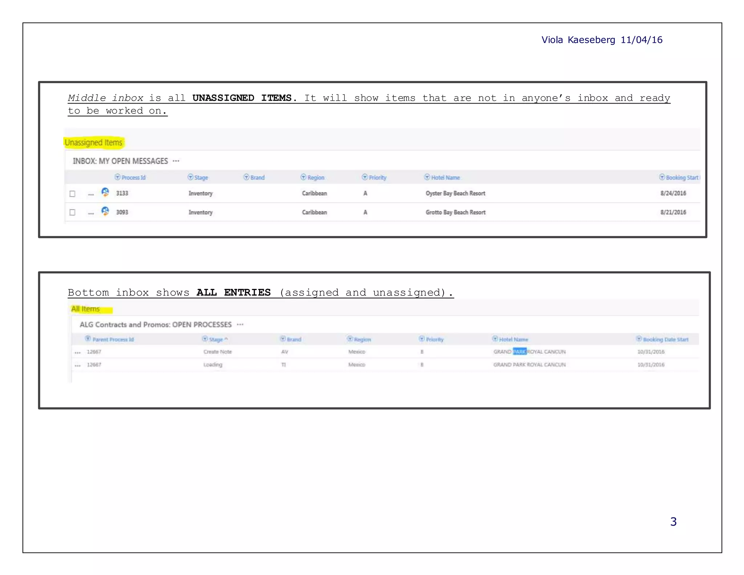Screen dimensions: 744x575
Task: Check the box for process 3133
Action: tap(73, 194)
